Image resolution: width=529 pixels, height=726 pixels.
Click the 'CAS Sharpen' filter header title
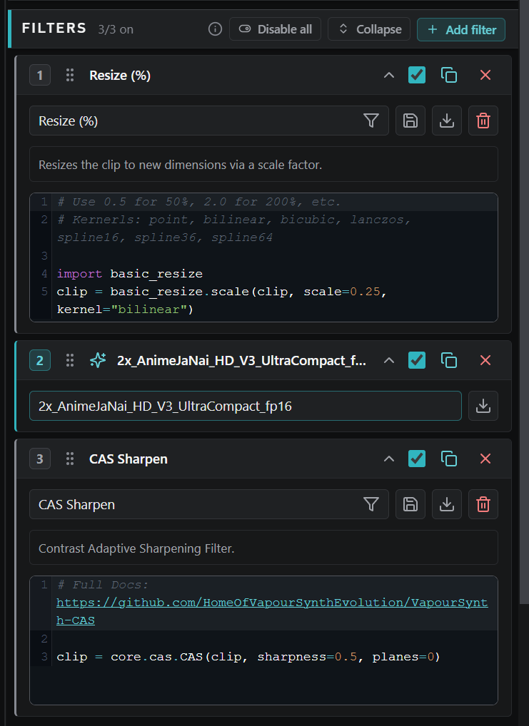point(129,459)
